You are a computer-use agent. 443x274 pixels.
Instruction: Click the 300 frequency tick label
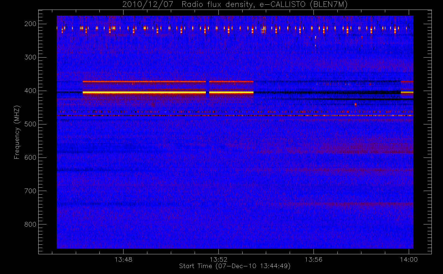coord(30,57)
